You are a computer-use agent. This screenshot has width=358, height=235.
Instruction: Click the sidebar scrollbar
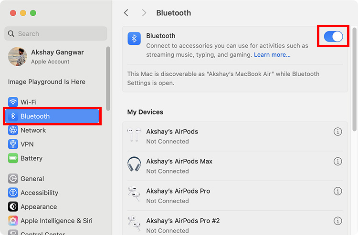pyautogui.click(x=108, y=79)
